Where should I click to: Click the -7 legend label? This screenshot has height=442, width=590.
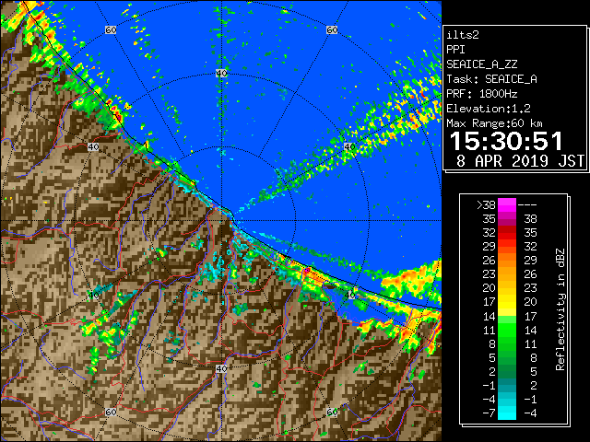coord(489,413)
